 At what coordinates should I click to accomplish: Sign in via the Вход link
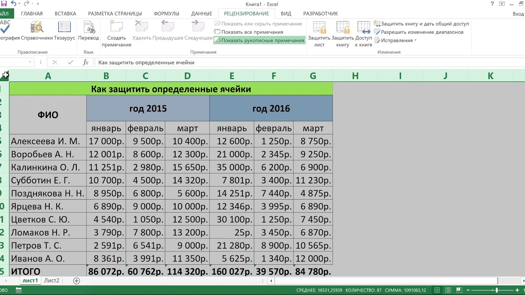(518, 14)
